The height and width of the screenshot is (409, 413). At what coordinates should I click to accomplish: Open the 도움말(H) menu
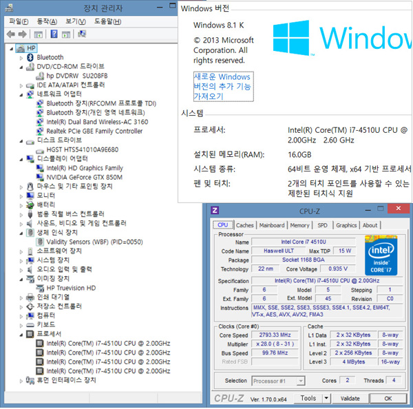(107, 21)
